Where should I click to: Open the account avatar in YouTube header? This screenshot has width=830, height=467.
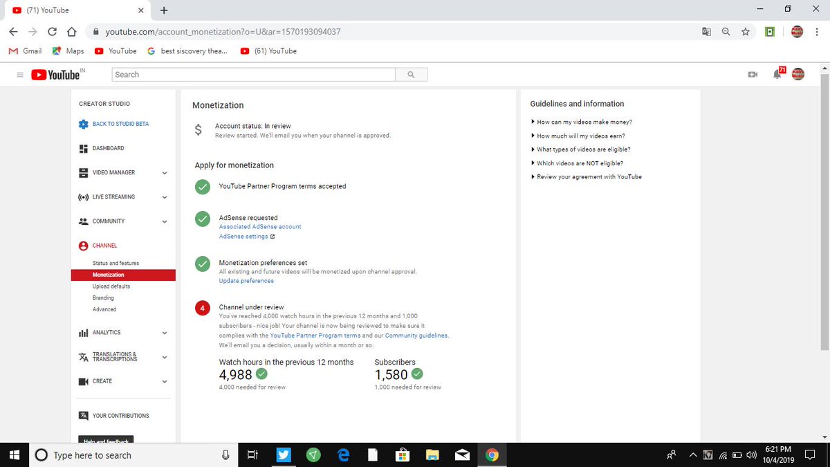[798, 74]
